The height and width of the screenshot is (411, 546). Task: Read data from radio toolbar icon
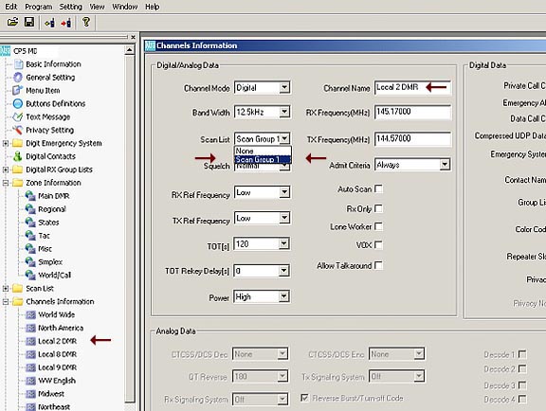coord(49,23)
